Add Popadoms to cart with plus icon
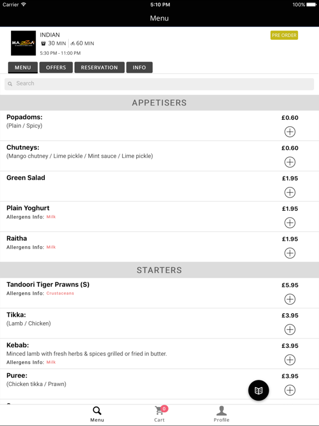Image resolution: width=319 pixels, height=426 pixels. [x=290, y=132]
